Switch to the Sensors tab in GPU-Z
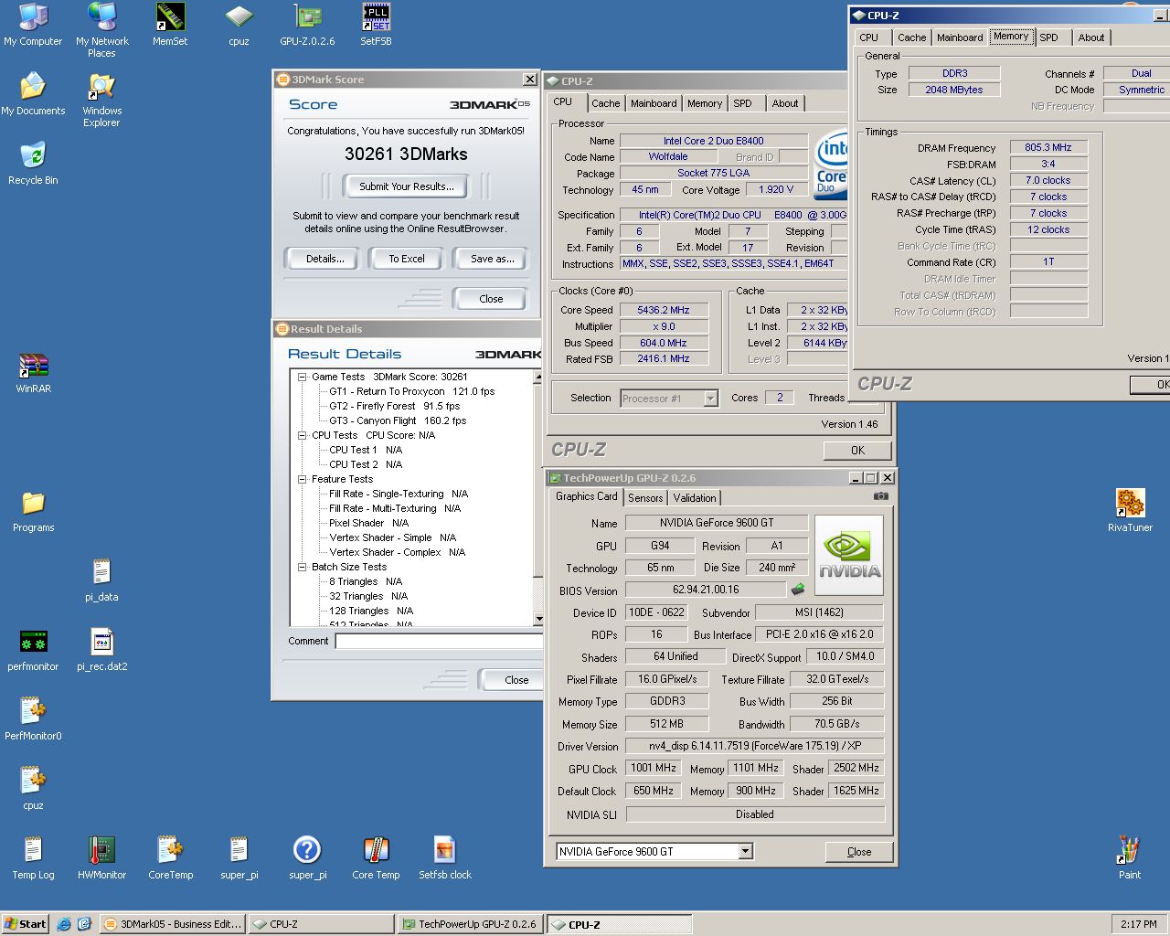 [645, 498]
